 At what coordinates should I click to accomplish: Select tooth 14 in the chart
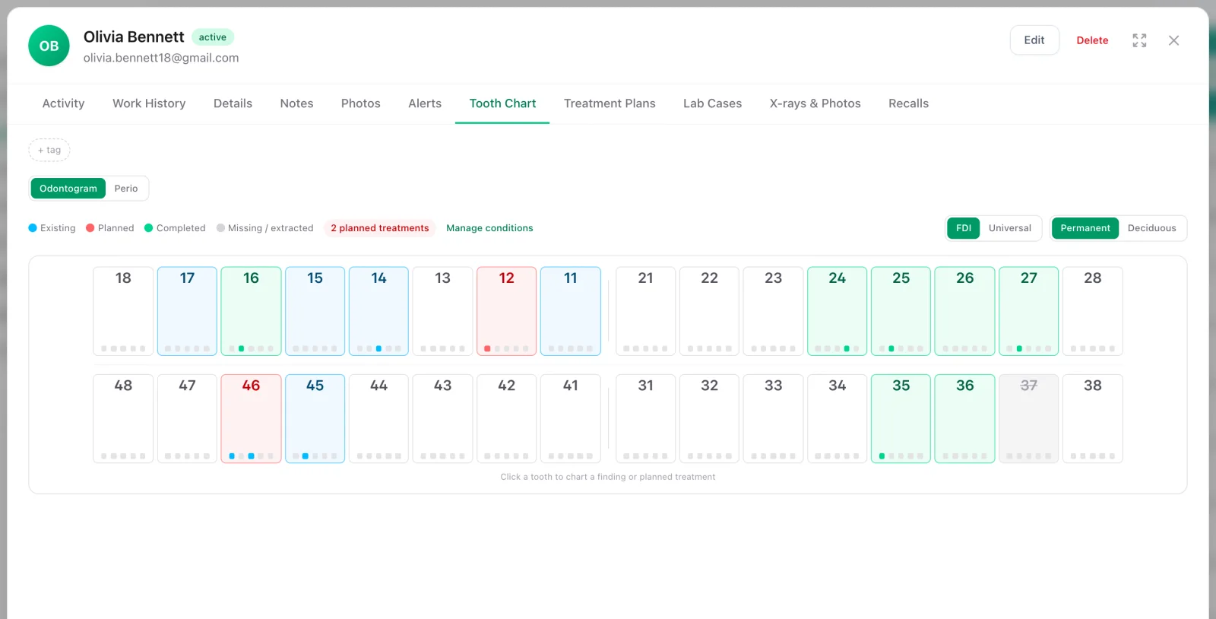pyautogui.click(x=378, y=311)
